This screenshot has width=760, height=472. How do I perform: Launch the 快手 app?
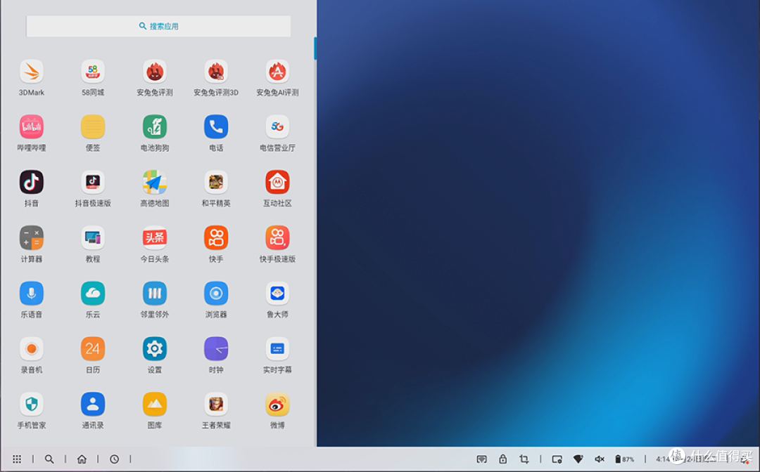[x=216, y=238]
